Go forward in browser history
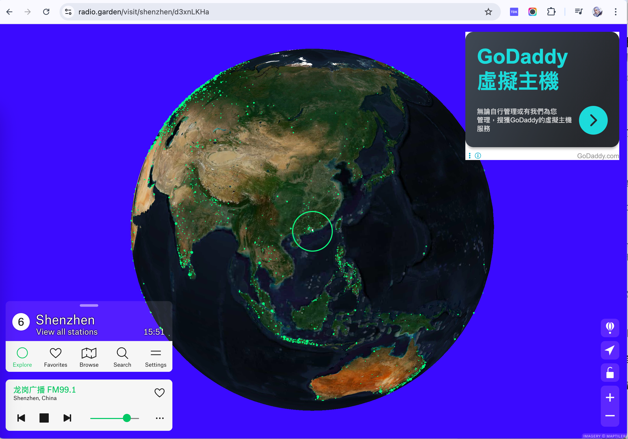The image size is (628, 439). click(28, 12)
